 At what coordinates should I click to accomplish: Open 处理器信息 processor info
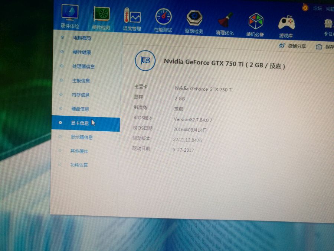[x=83, y=67]
